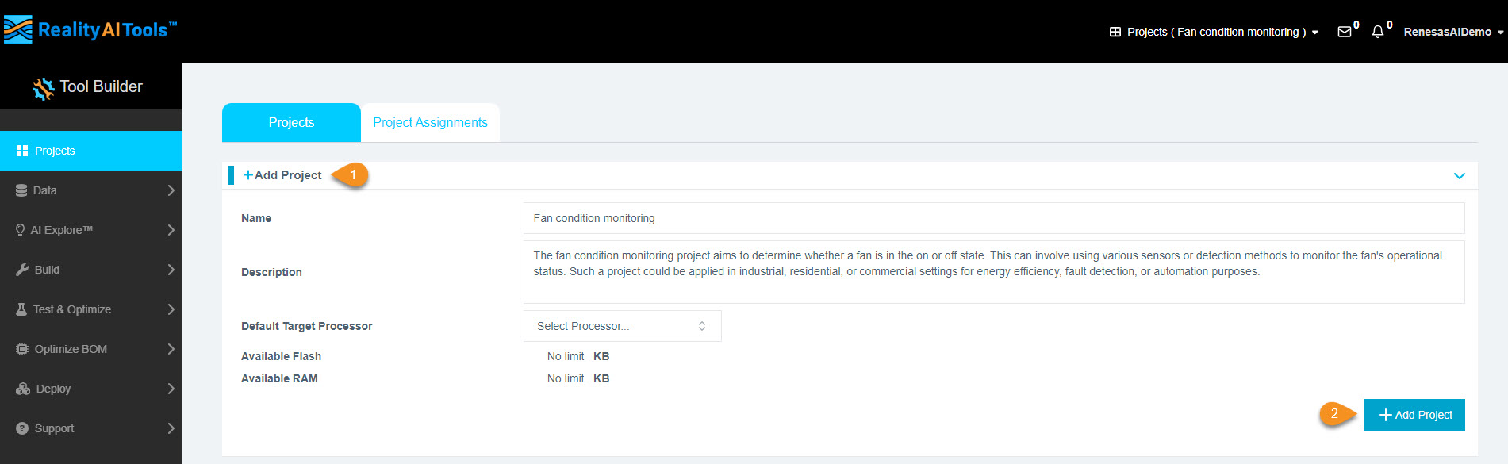
Task: Click the Name input field
Action: tap(994, 218)
